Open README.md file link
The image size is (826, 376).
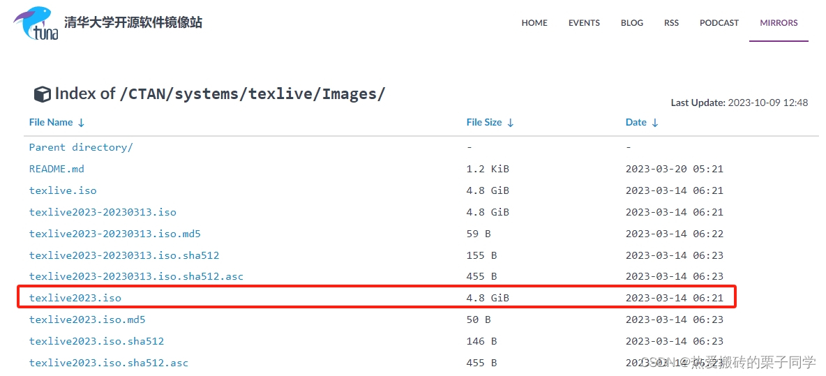57,169
